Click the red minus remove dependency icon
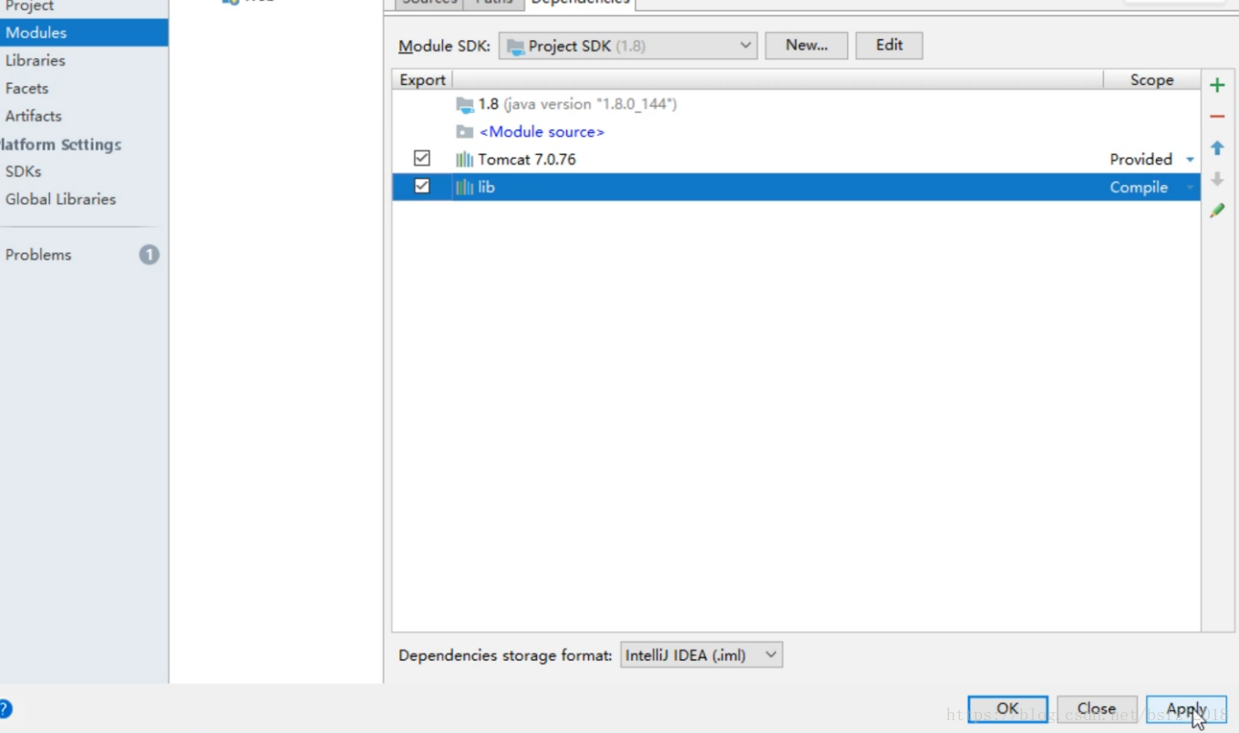 1217,117
